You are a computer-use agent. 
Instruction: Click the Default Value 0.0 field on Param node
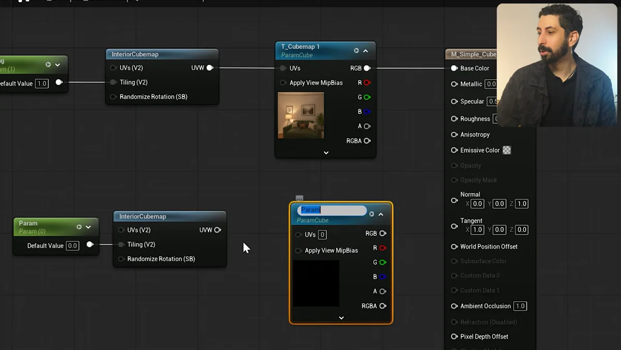(72, 246)
